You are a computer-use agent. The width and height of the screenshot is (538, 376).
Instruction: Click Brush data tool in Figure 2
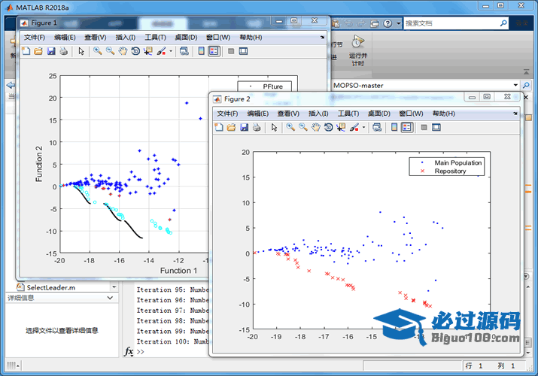[x=354, y=128]
